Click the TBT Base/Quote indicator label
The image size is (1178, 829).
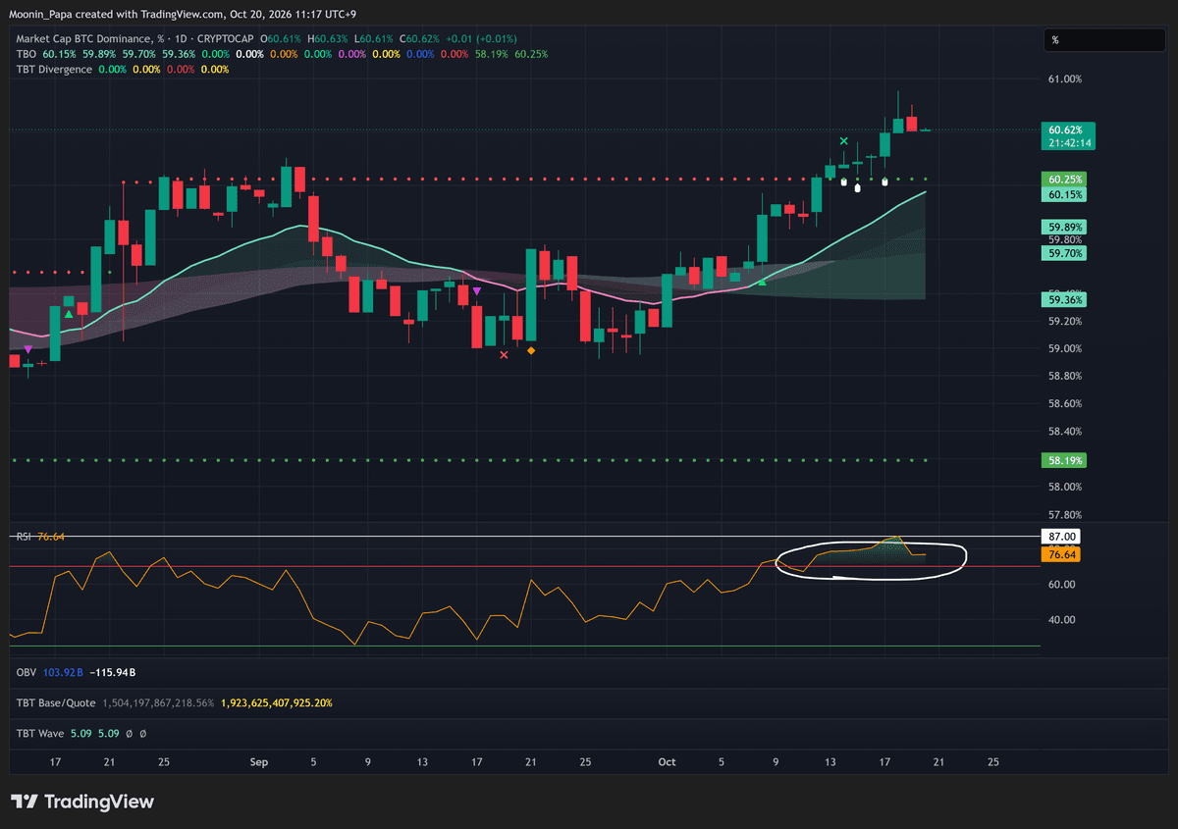tap(55, 702)
